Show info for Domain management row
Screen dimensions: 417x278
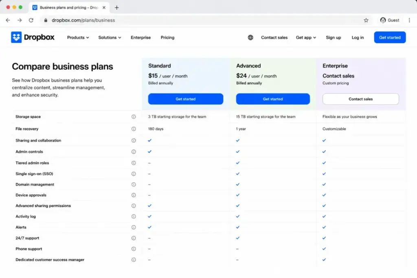(x=134, y=184)
